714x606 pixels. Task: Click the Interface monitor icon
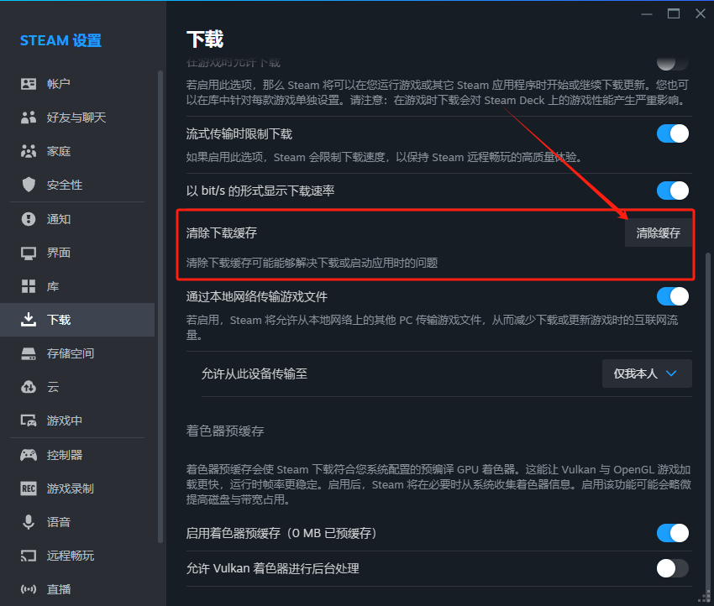[29, 253]
